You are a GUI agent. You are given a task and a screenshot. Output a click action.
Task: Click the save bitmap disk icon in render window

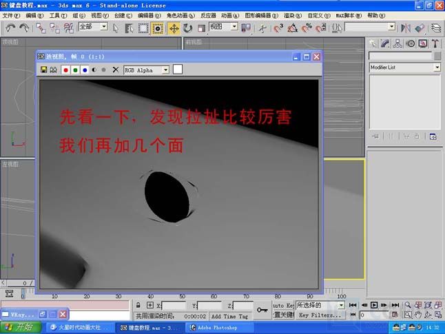click(x=43, y=70)
